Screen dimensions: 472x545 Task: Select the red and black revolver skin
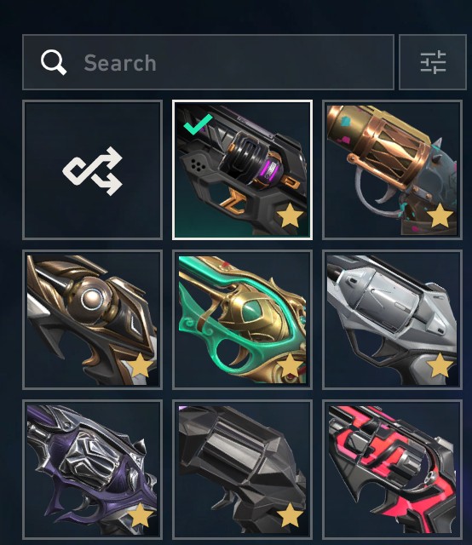[393, 469]
